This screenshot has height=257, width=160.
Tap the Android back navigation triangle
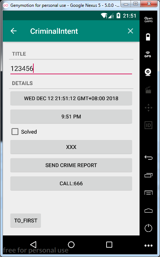pos(33,244)
